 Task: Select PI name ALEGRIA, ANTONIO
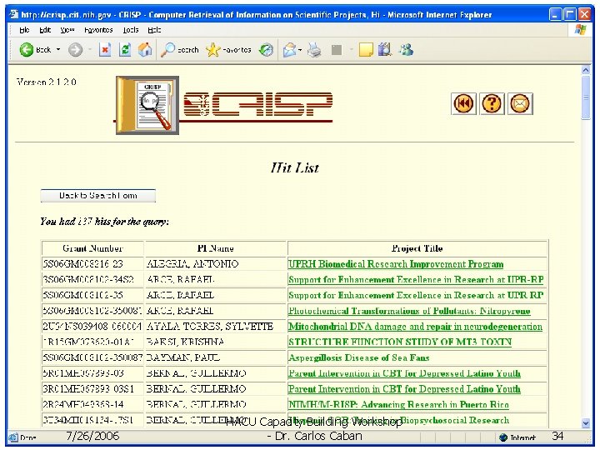click(192, 264)
